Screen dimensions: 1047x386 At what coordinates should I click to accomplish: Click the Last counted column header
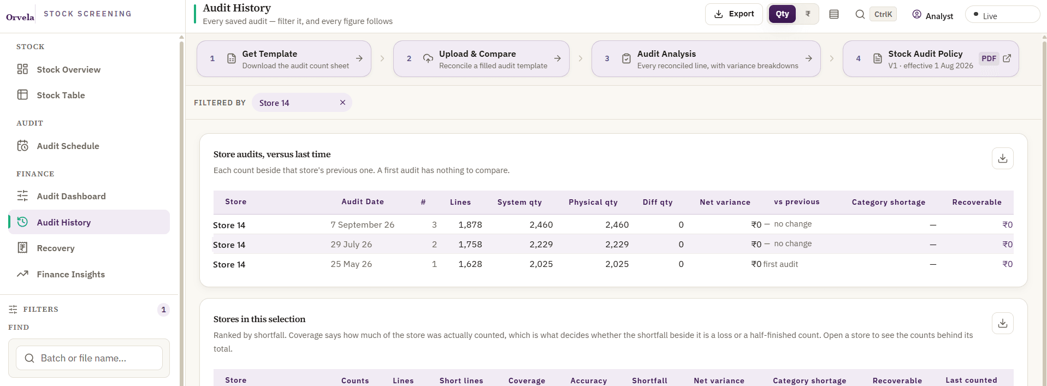coord(971,380)
